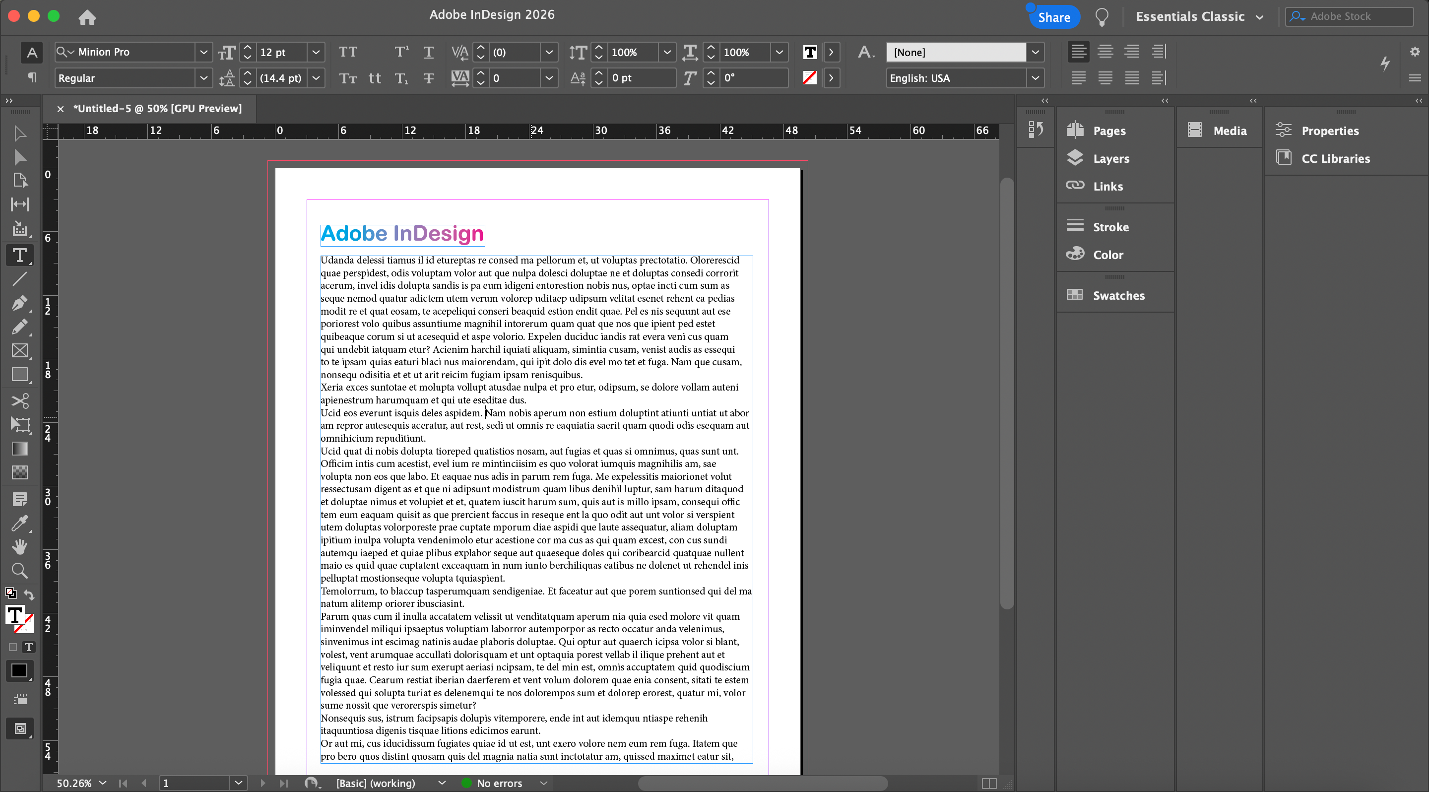Screen dimensions: 1429x792
Task: Toggle Underline text formatting
Action: tap(428, 52)
